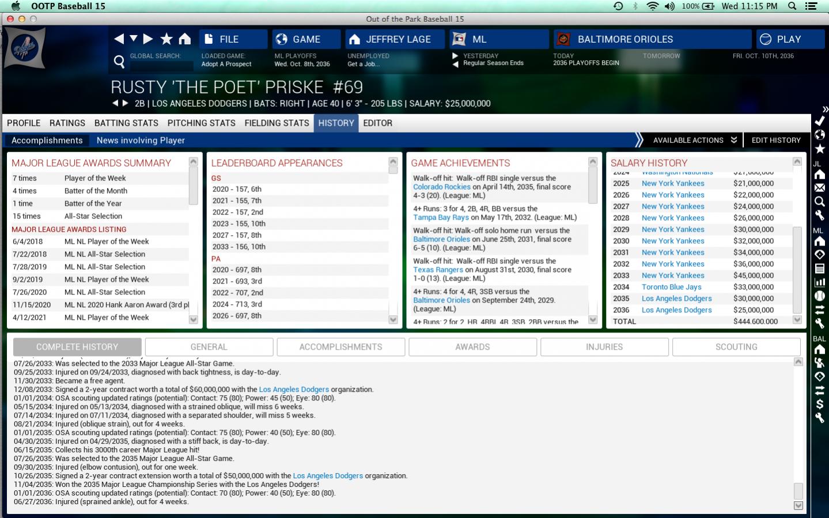Click the Dodgers team logo
The image size is (829, 518).
(x=25, y=48)
